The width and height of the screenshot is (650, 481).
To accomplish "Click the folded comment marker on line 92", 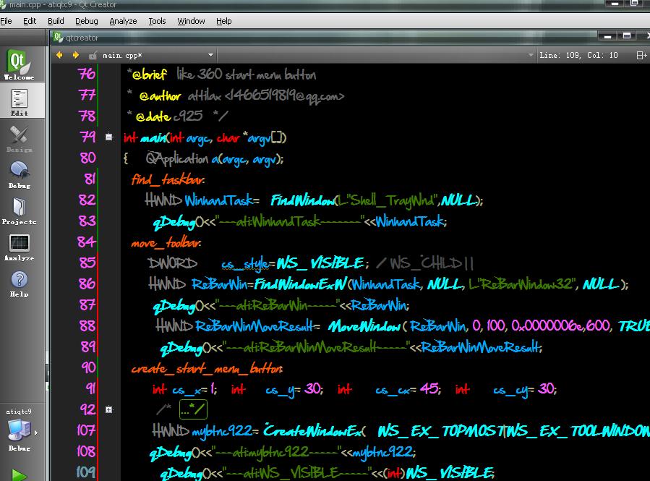I will pos(193,409).
